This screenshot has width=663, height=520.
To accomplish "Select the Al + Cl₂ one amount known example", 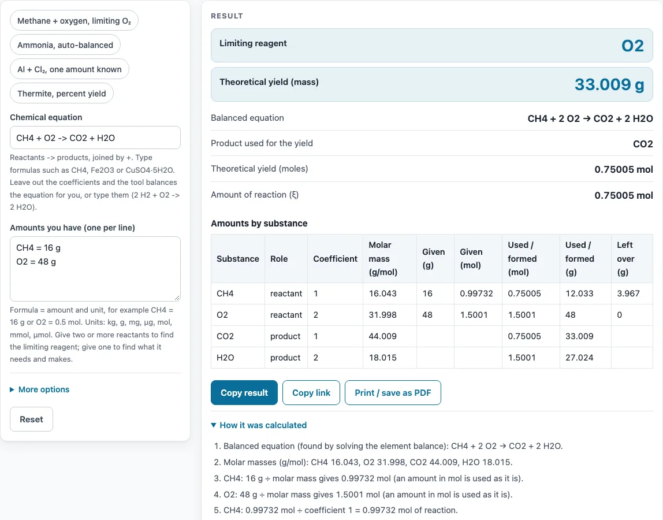I will (x=69, y=69).
